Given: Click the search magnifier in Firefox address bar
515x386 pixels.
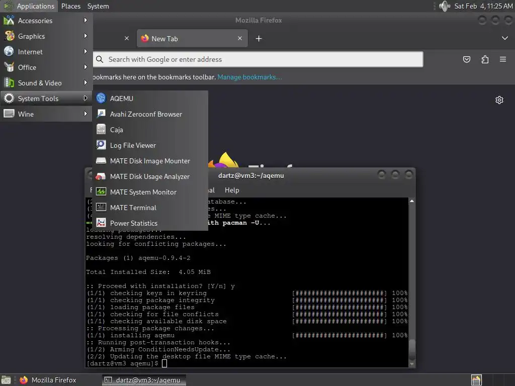Looking at the screenshot, I should coord(100,59).
